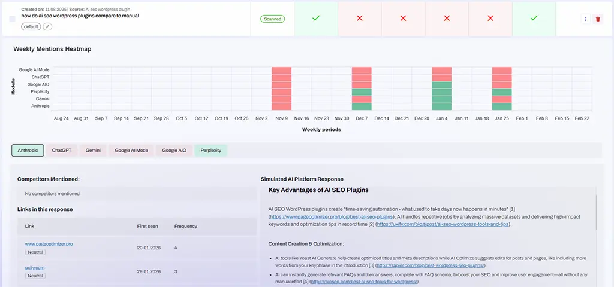This screenshot has width=614, height=287.
Task: Select the Gemini model tab
Action: 93,151
